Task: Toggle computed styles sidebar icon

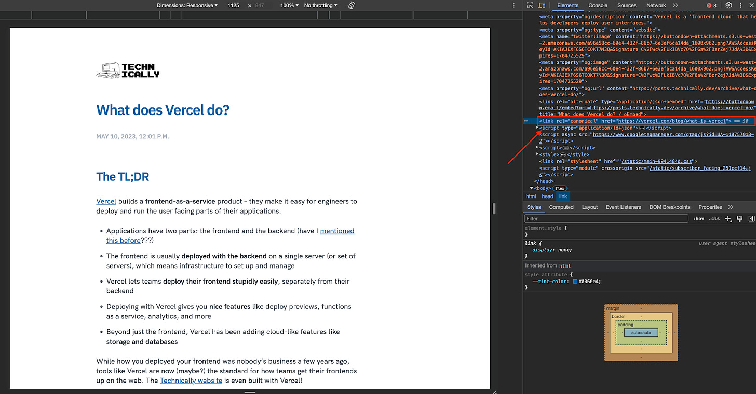Action: tap(751, 219)
